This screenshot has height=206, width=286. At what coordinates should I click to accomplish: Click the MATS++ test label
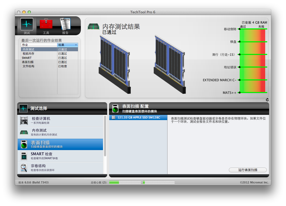pyautogui.click(x=229, y=93)
